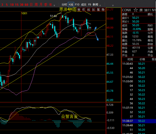156x134 pixels.
Task: Click the 线 drawing line icon
Action: click(x=89, y=10)
